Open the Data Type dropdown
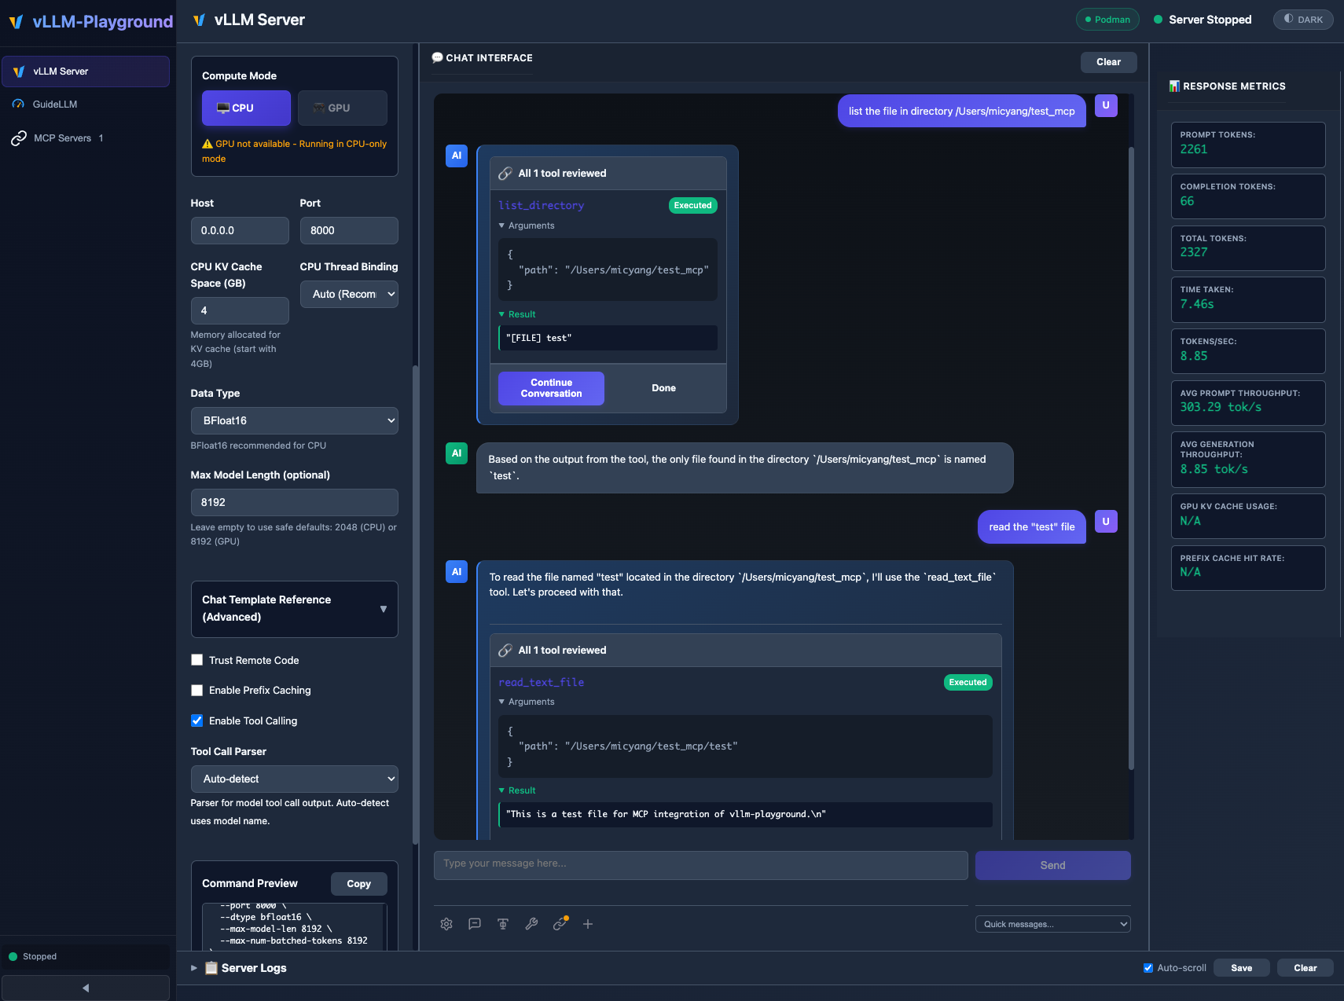Image resolution: width=1344 pixels, height=1001 pixels. 294,420
